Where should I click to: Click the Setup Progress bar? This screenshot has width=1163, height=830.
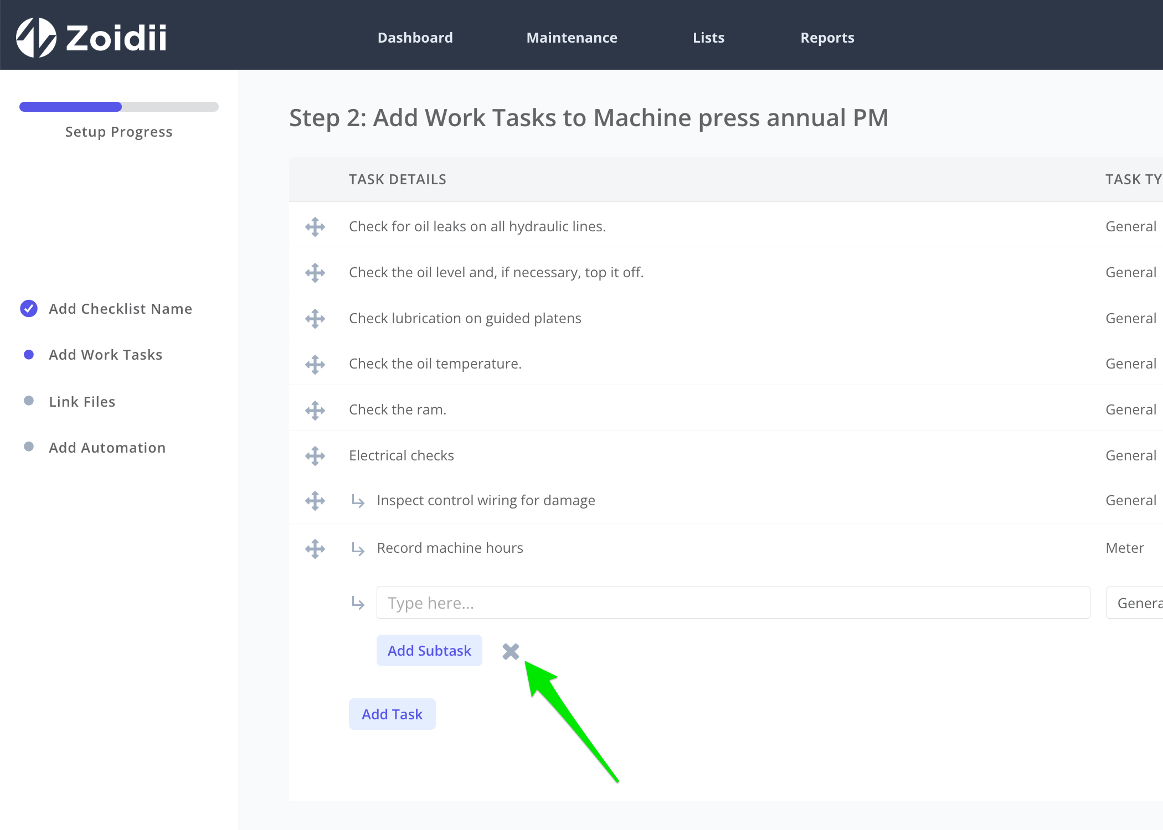[119, 107]
